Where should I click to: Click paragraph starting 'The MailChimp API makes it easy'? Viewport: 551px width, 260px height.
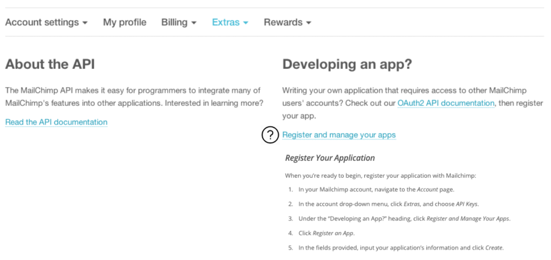click(134, 97)
